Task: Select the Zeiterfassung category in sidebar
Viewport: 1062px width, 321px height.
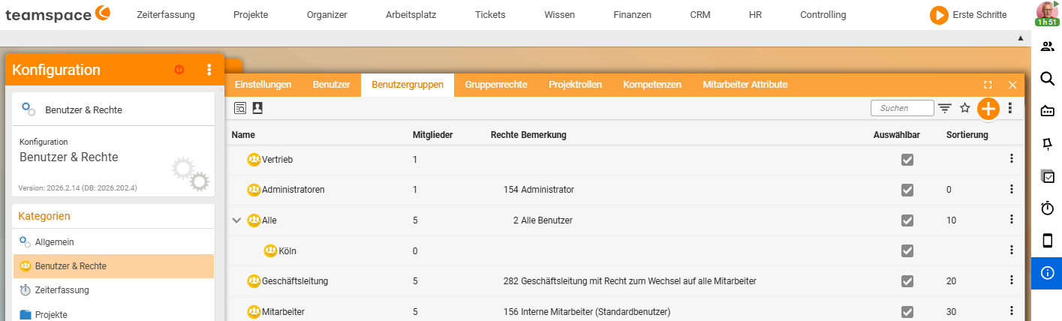Action: pos(113,289)
